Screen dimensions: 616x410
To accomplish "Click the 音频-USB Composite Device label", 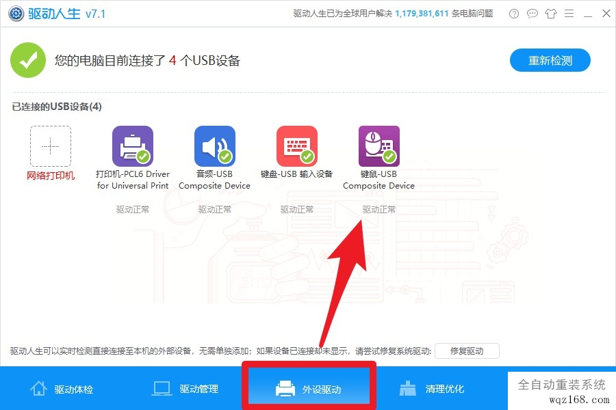I will coord(214,180).
